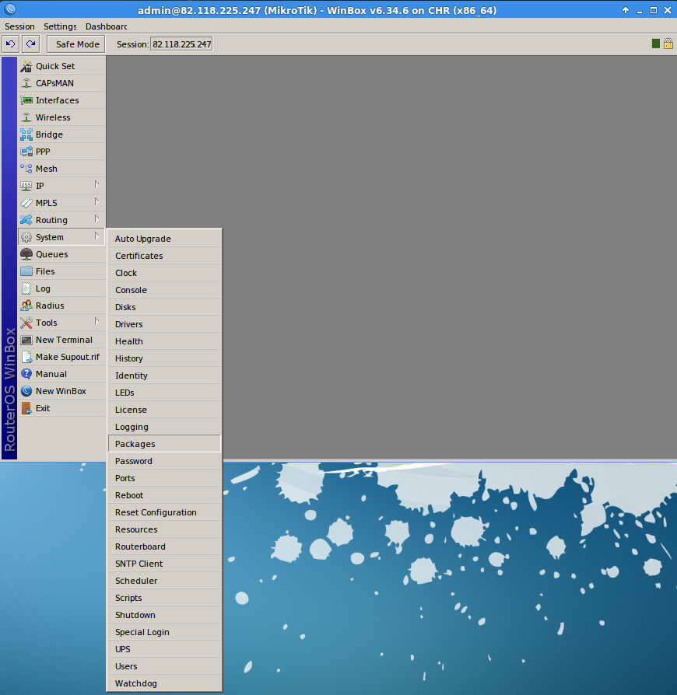This screenshot has height=695, width=677.
Task: Expand the Tools submenu arrow
Action: (x=96, y=322)
